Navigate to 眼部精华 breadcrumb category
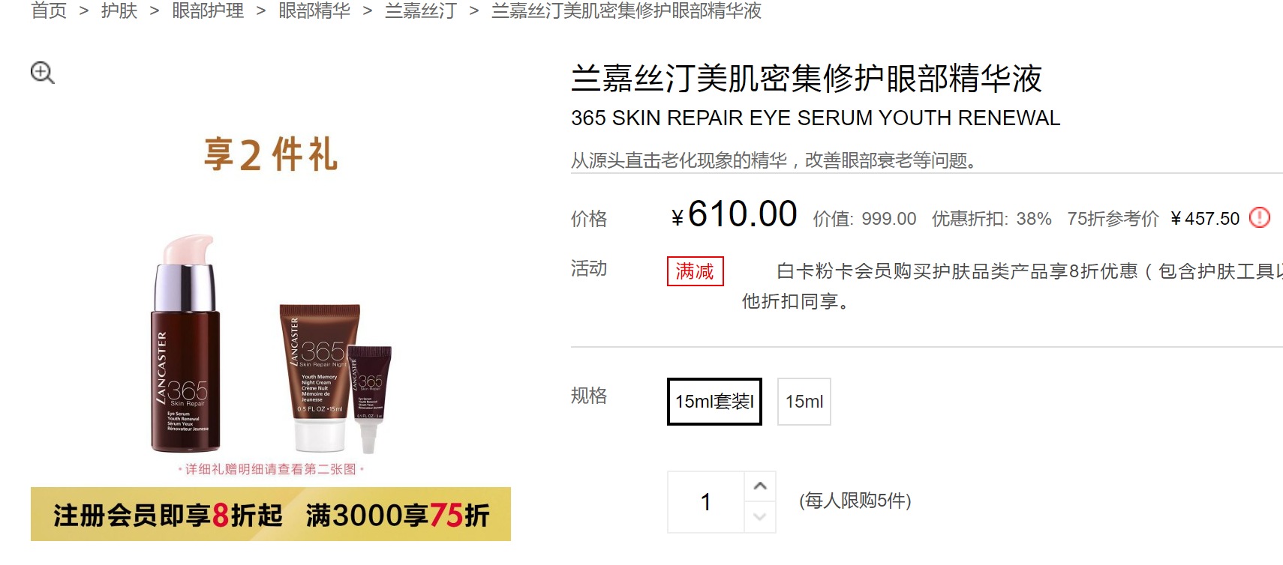Viewport: 1283px width, 565px height. [314, 10]
